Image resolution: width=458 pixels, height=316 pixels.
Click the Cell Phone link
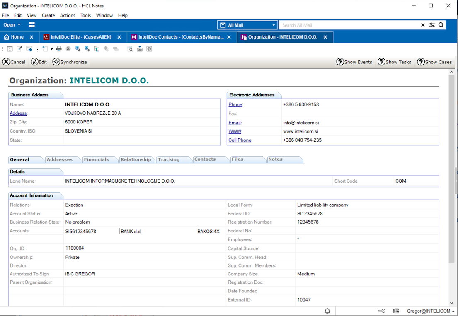[x=240, y=140]
